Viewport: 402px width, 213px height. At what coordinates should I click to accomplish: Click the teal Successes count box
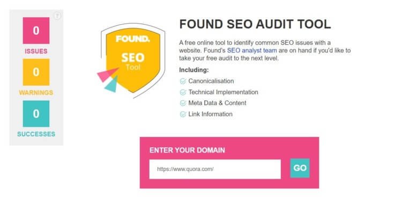click(36, 113)
